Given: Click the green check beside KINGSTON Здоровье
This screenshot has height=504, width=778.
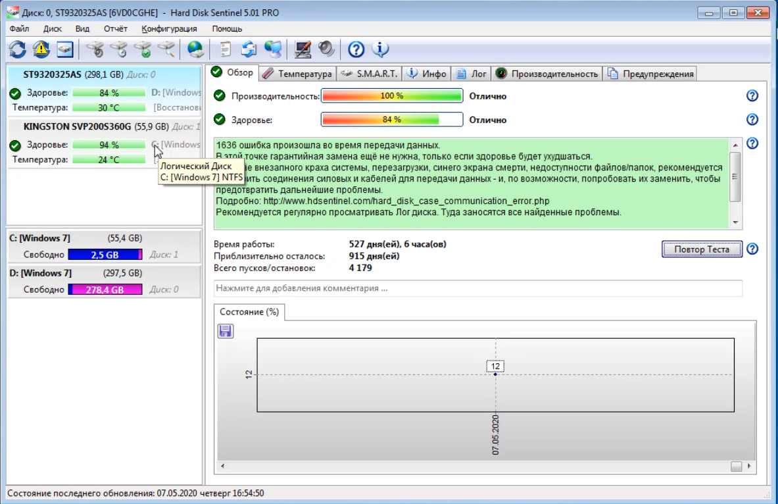Looking at the screenshot, I should tap(15, 145).
